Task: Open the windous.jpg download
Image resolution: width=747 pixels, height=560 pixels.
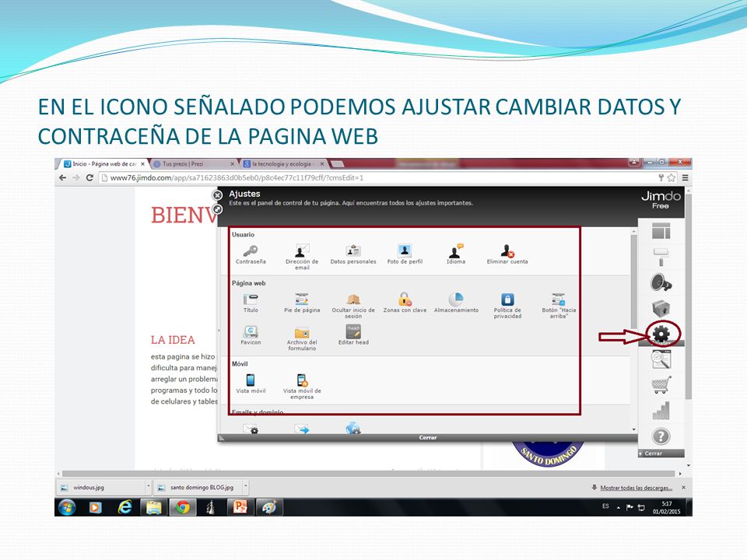Action: click(x=101, y=488)
